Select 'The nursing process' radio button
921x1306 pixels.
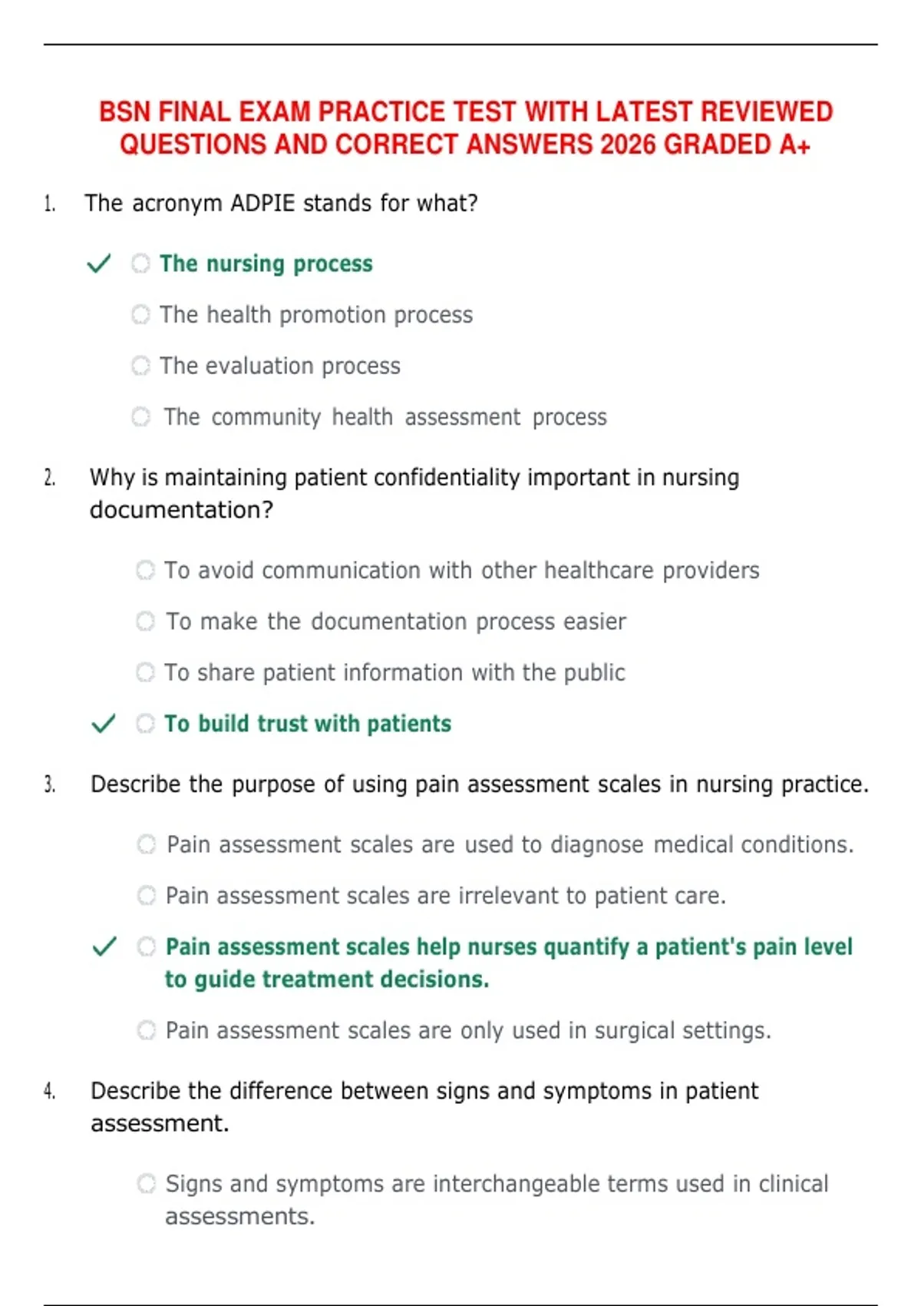[x=140, y=264]
